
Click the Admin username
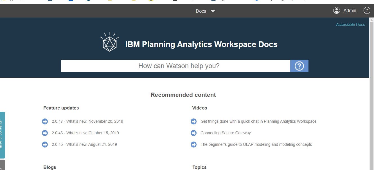pyautogui.click(x=350, y=10)
